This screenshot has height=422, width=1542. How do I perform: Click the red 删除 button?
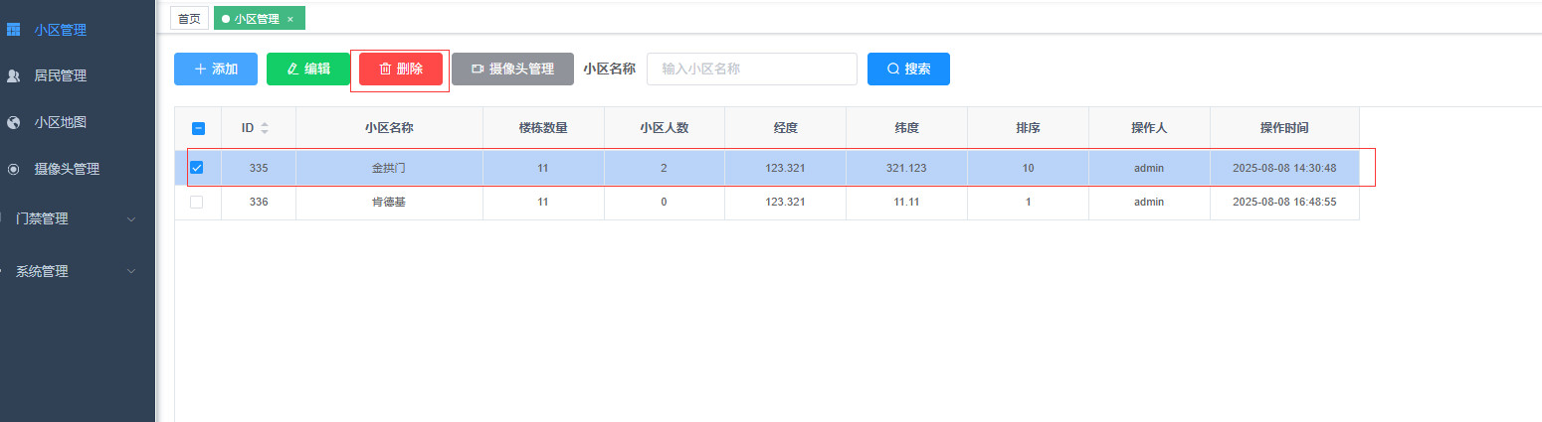pyautogui.click(x=401, y=69)
